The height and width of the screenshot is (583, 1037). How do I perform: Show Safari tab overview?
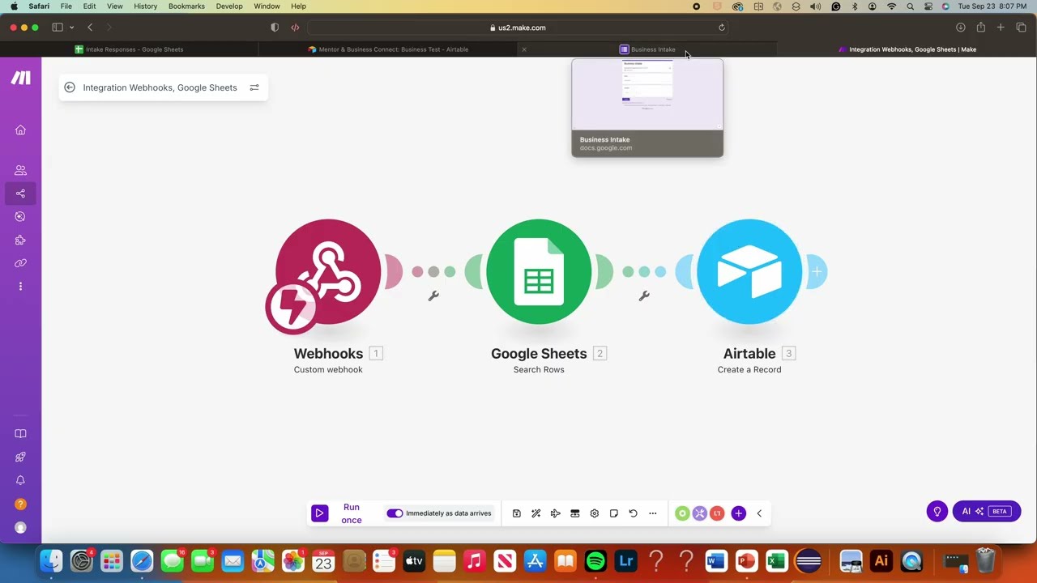coord(1021,28)
